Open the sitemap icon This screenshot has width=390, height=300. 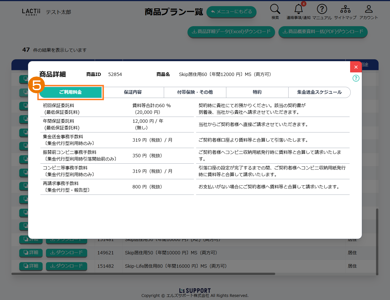click(345, 9)
